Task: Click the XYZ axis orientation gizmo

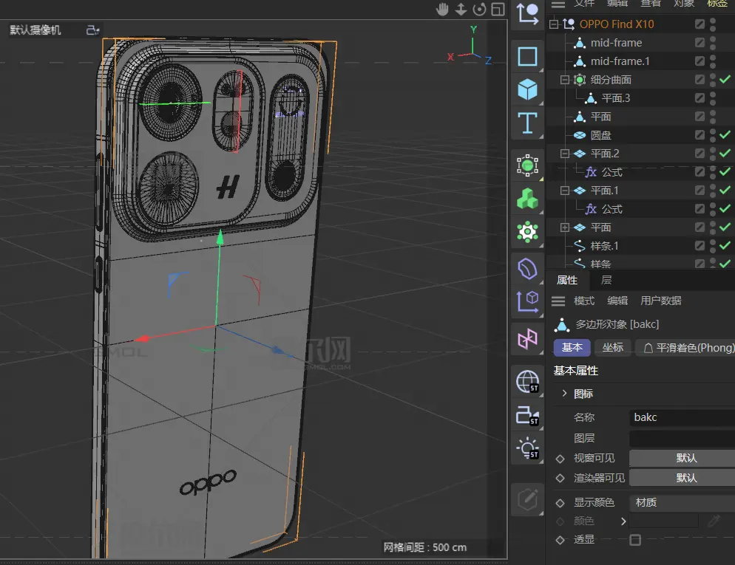Action: tap(470, 45)
